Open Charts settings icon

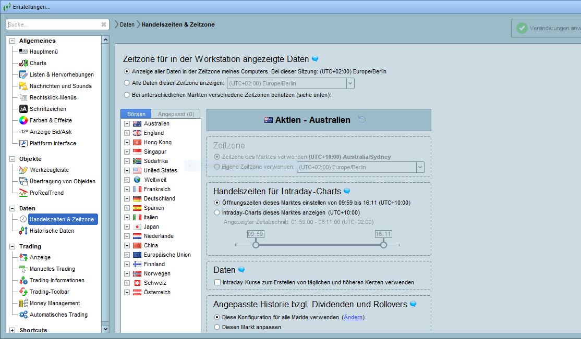click(x=23, y=63)
